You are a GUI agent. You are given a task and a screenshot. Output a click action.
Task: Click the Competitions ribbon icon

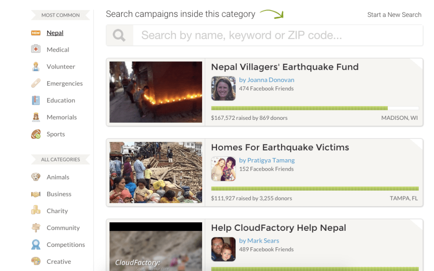(36, 245)
